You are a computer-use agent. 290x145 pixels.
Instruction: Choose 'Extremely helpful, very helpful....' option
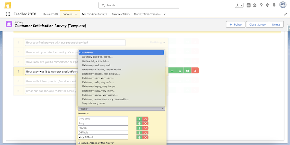coord(121,74)
